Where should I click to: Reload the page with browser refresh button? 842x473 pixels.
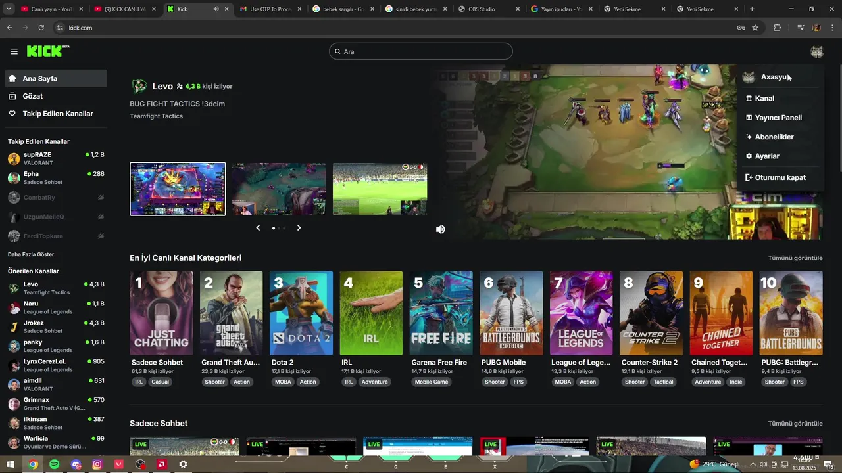tap(41, 28)
